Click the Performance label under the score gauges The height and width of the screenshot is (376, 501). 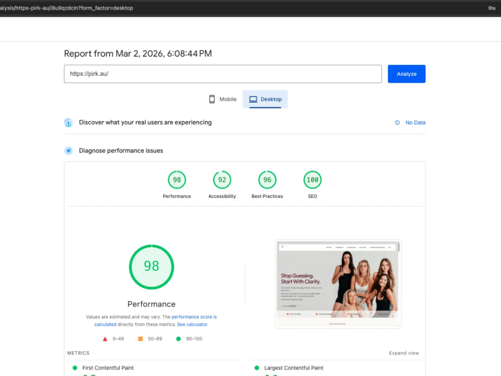tap(177, 197)
